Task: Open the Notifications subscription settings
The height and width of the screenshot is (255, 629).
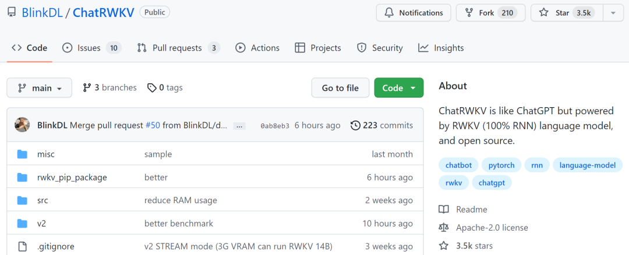Action: click(x=413, y=13)
